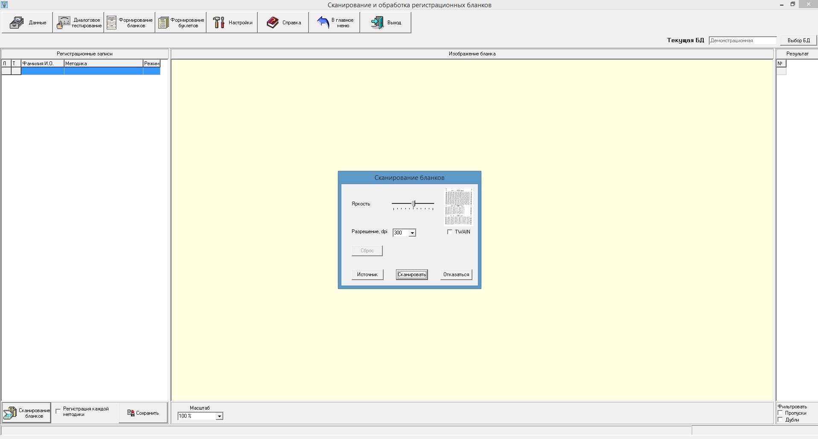This screenshot has width=818, height=439.
Task: Open Диалоговое тестирование toolbar icon
Action: click(x=64, y=23)
